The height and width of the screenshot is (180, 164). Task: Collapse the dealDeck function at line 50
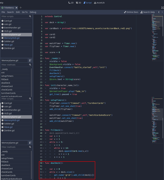click(x=43, y=163)
